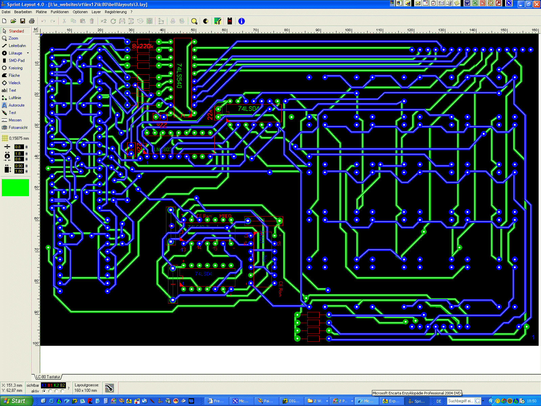This screenshot has width=541, height=406.
Task: Open the Funktionen menu
Action: 60,12
